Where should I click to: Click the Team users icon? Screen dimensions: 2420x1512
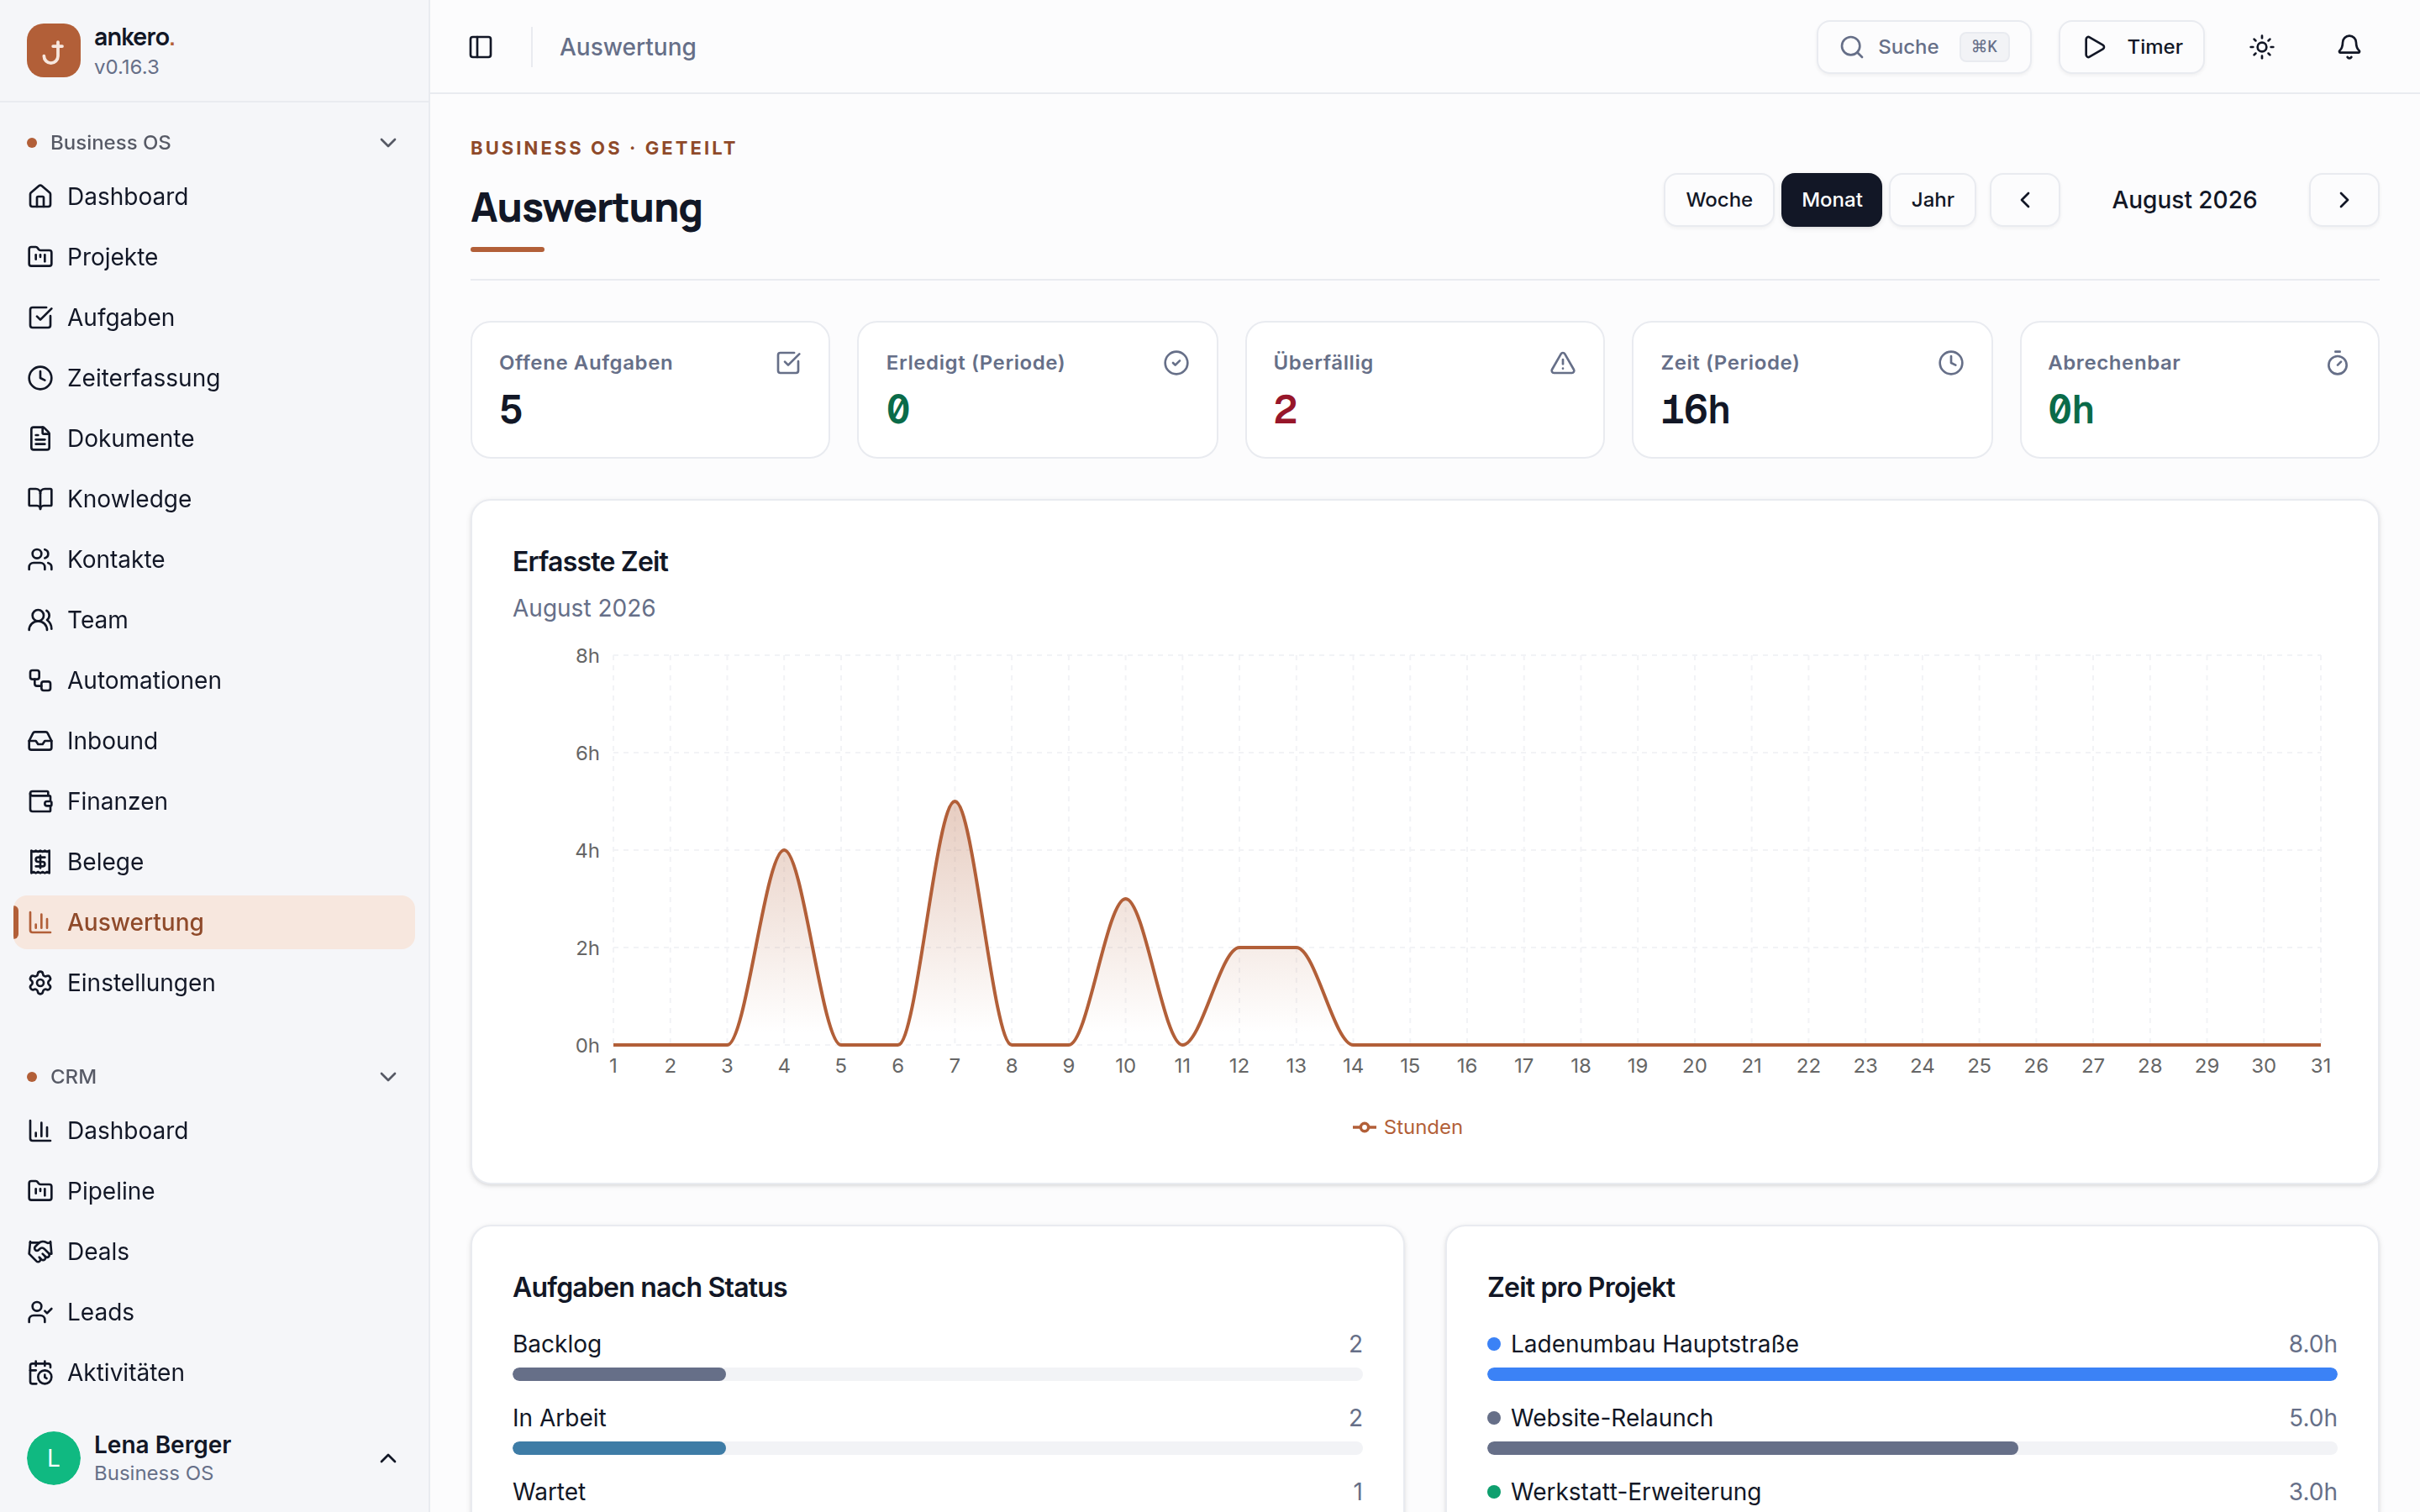click(x=40, y=620)
